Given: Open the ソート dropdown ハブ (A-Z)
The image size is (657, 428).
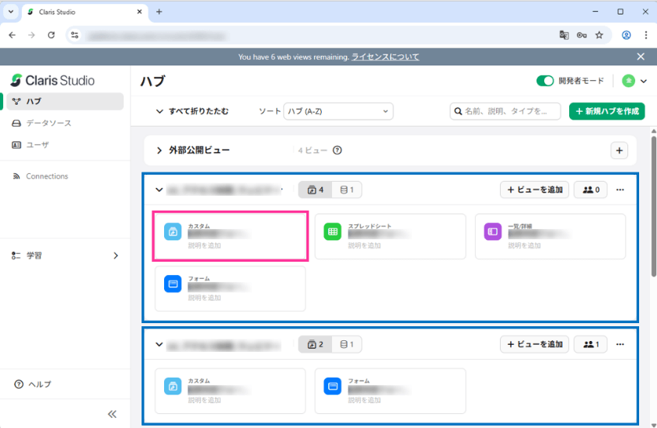Looking at the screenshot, I should (x=338, y=111).
